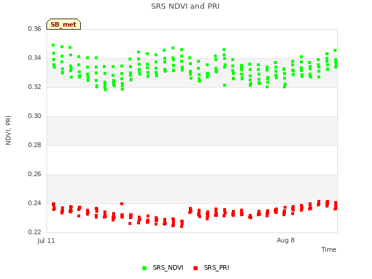The image size is (372, 279).
Task: Toggle the SRS_NDVI legend entry
Action: [x=163, y=267]
